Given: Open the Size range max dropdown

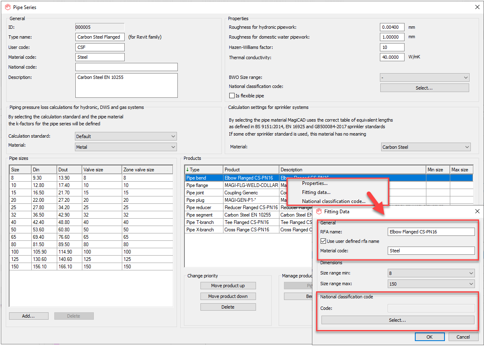Looking at the screenshot, I should (x=431, y=284).
